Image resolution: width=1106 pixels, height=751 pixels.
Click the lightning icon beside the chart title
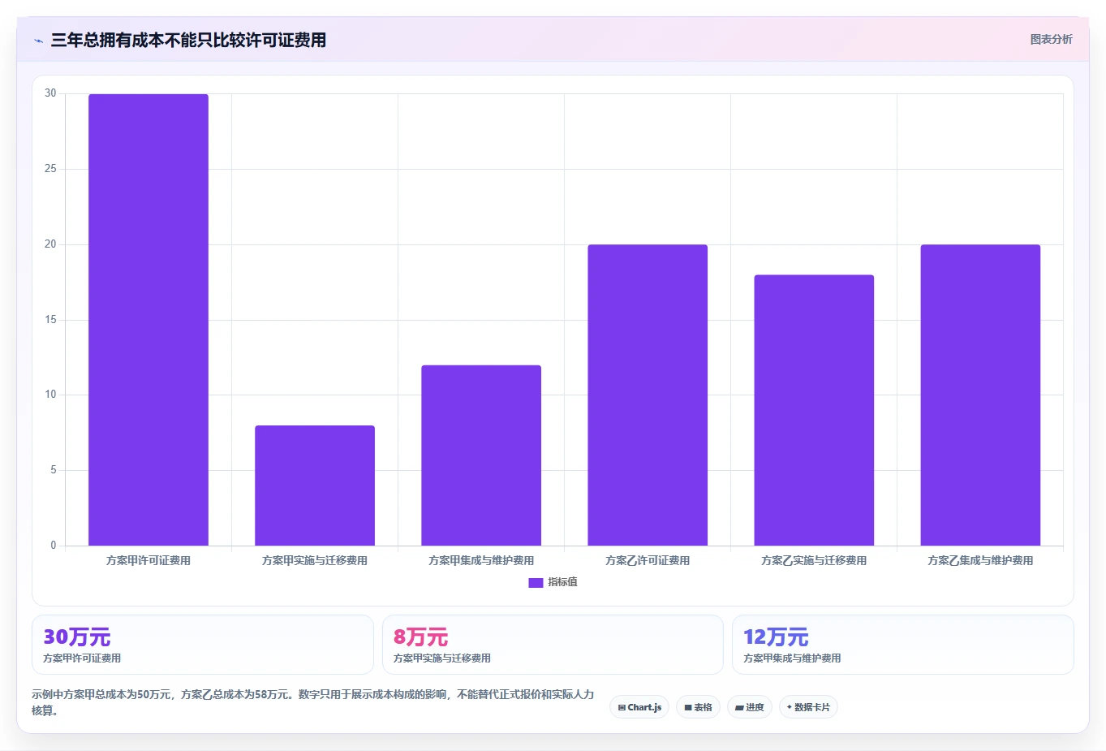[38, 41]
